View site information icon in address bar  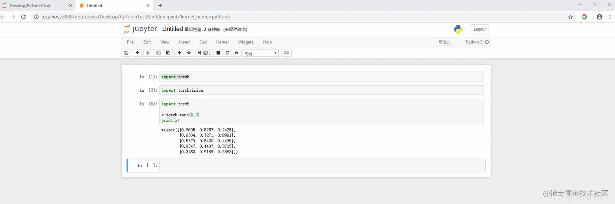(36, 17)
